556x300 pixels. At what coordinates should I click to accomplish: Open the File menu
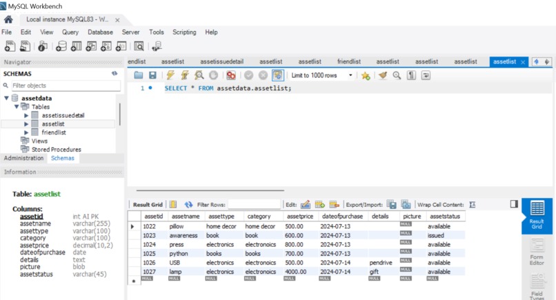(x=6, y=32)
